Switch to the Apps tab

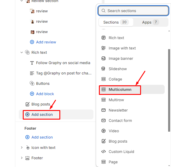pyautogui.click(x=151, y=22)
